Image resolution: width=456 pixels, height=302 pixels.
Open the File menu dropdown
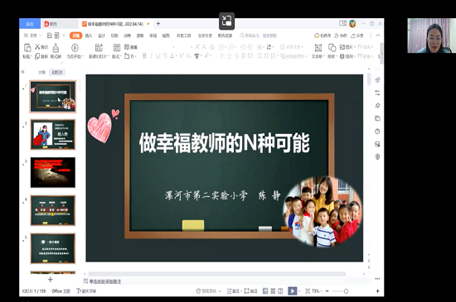[32, 36]
